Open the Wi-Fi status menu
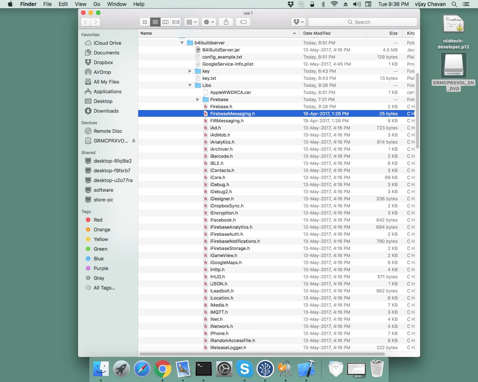478x382 pixels. click(334, 4)
